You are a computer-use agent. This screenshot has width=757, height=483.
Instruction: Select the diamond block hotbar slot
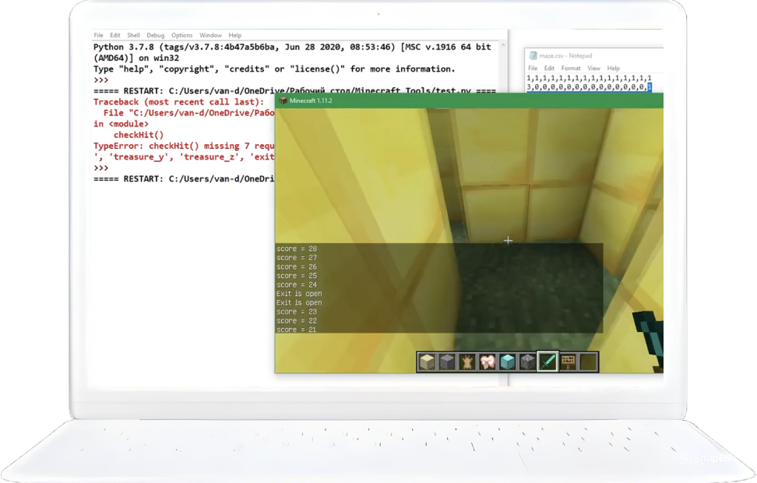point(508,361)
